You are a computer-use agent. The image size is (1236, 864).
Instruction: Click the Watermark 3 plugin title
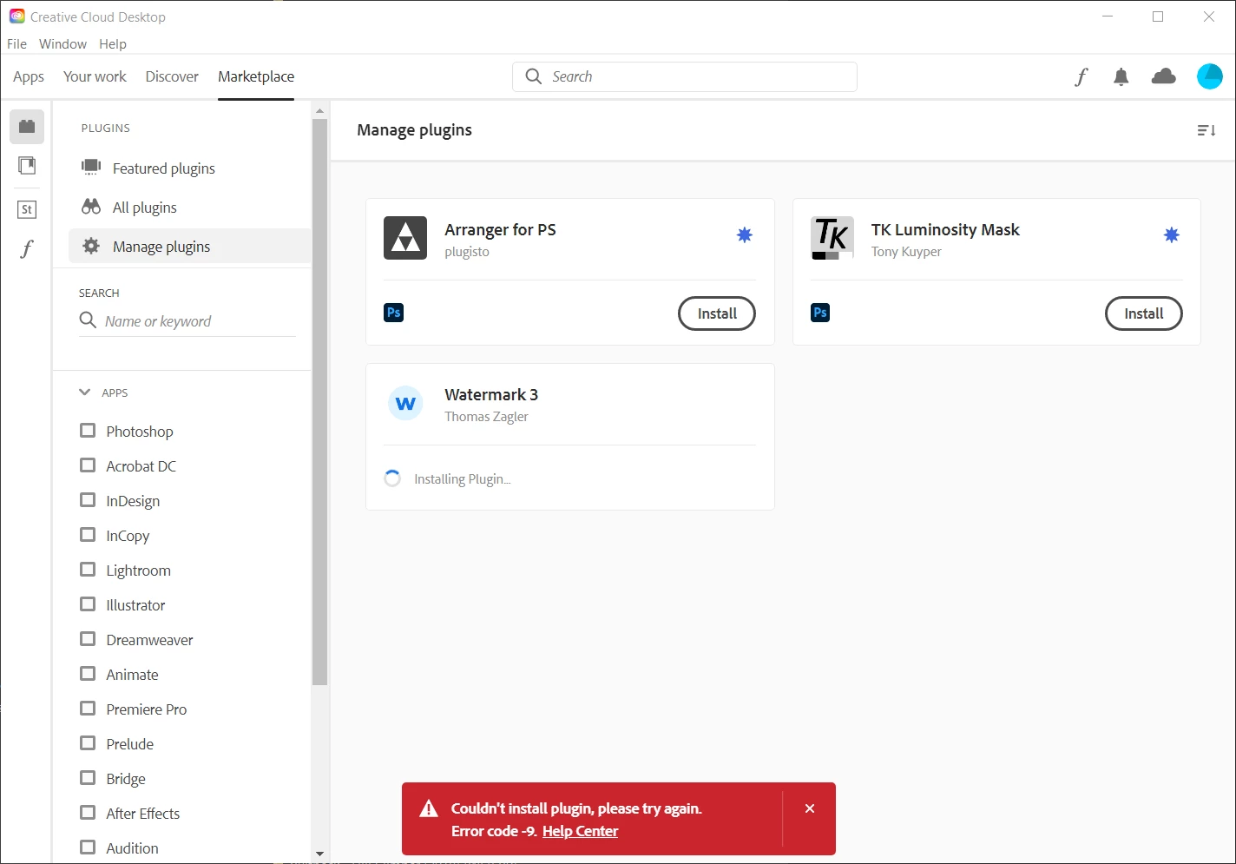(x=491, y=395)
